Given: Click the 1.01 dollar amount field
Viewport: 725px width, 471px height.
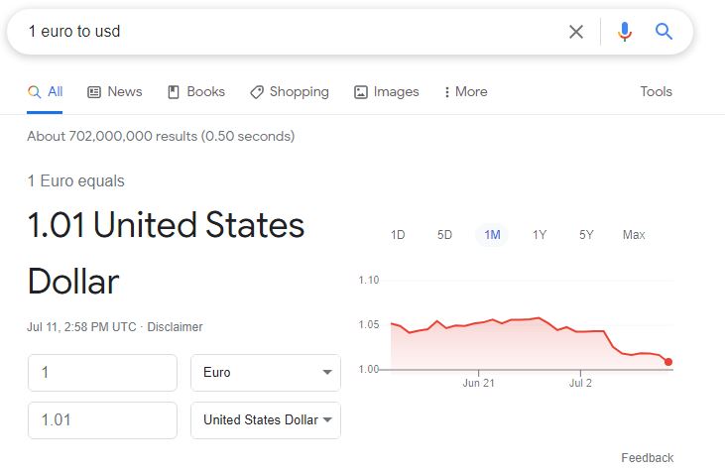Looking at the screenshot, I should pyautogui.click(x=102, y=419).
